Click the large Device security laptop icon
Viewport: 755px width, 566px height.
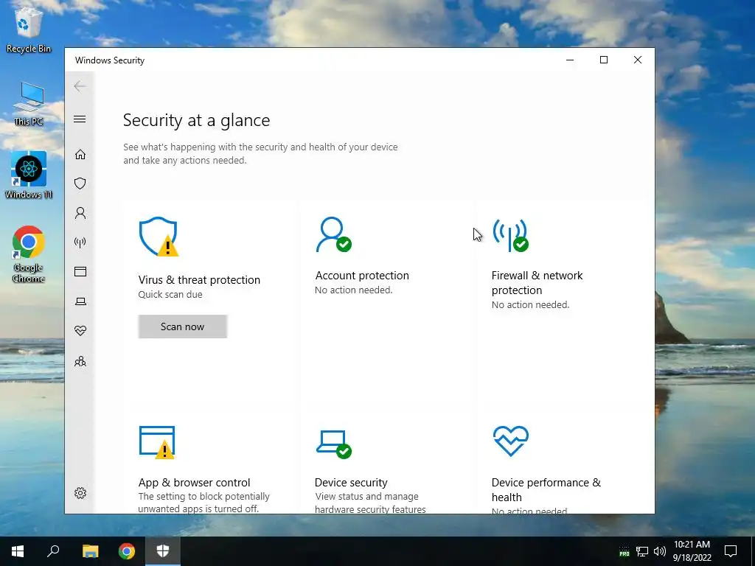click(334, 444)
